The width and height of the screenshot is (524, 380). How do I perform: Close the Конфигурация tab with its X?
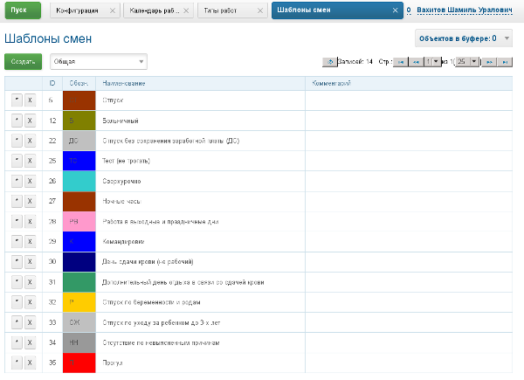(113, 10)
